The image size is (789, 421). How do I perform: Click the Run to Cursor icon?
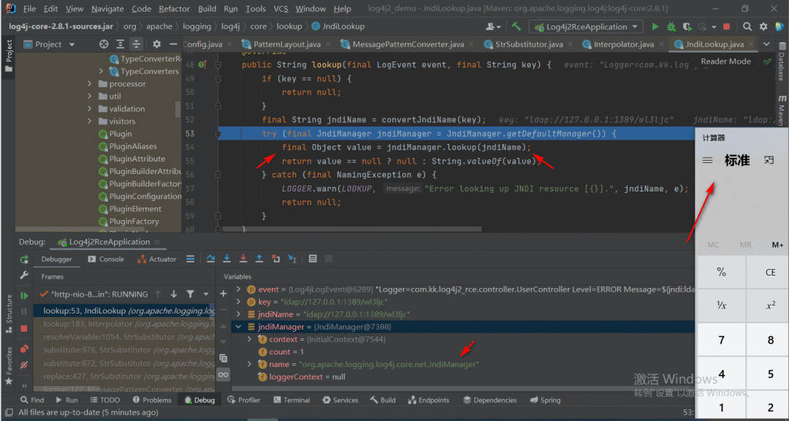coord(291,259)
